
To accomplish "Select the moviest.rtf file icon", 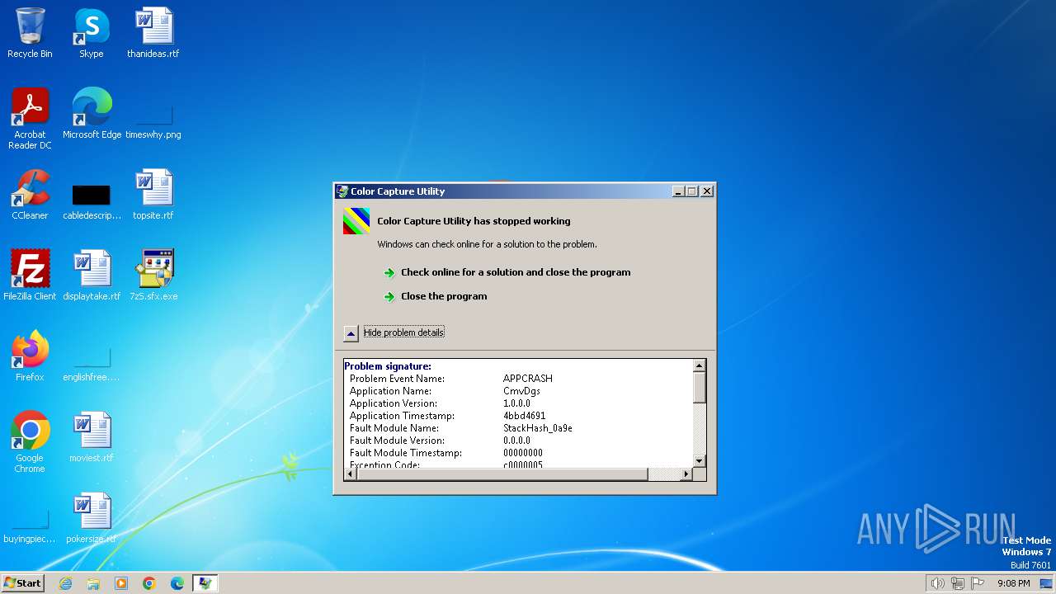I will click(x=92, y=437).
